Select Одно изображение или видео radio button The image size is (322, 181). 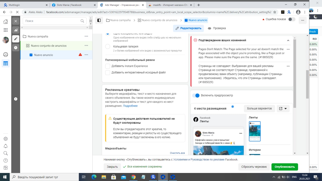108,34
